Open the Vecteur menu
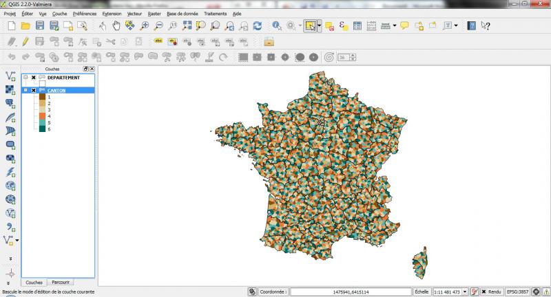This screenshot has width=551, height=297. [134, 14]
